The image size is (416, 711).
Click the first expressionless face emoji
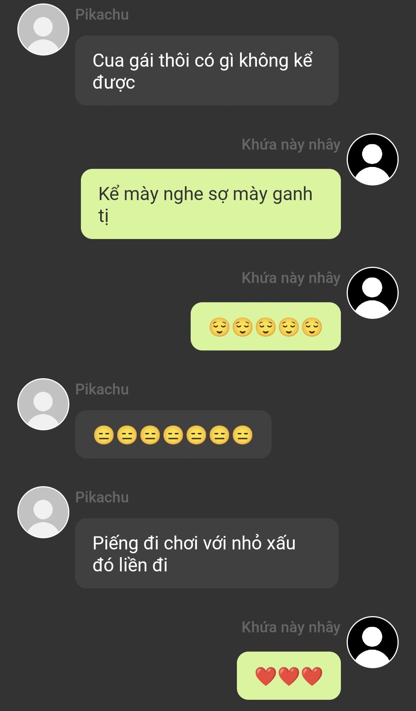point(104,435)
